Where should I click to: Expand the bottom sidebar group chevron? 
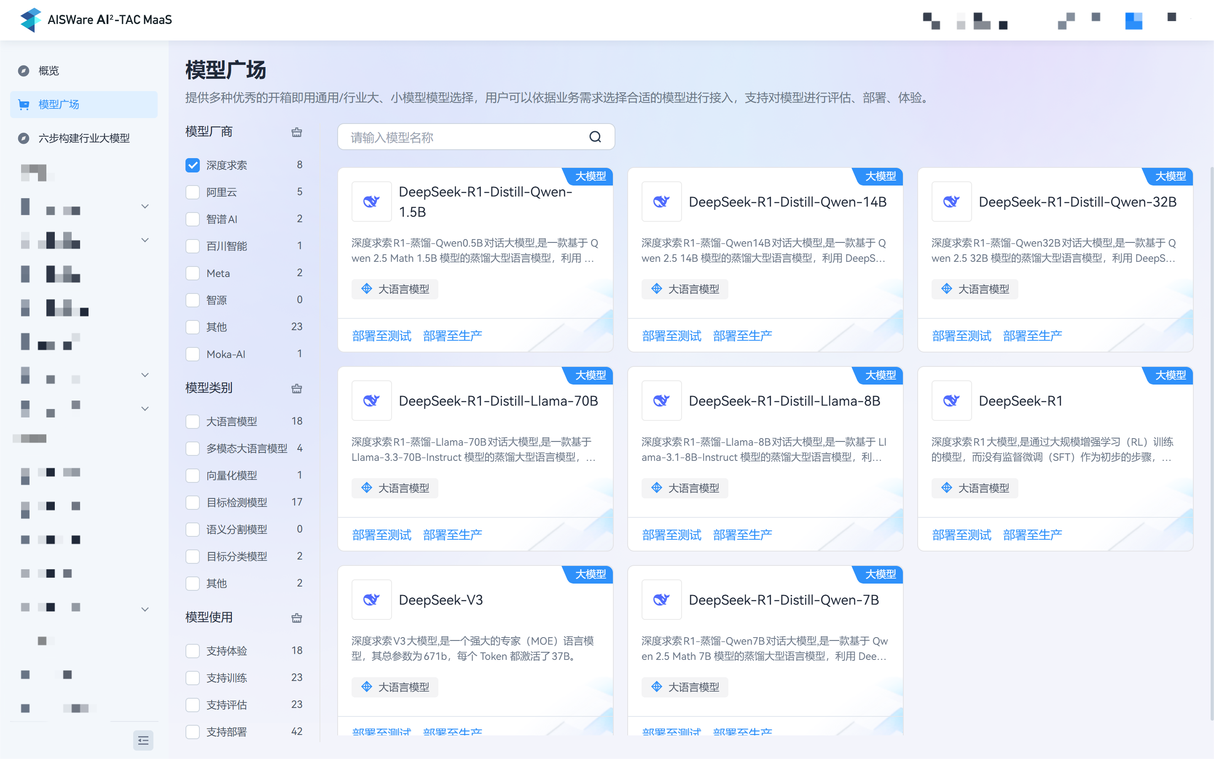[x=145, y=609]
